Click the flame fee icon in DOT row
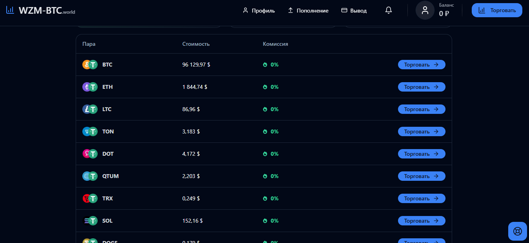 [265, 154]
